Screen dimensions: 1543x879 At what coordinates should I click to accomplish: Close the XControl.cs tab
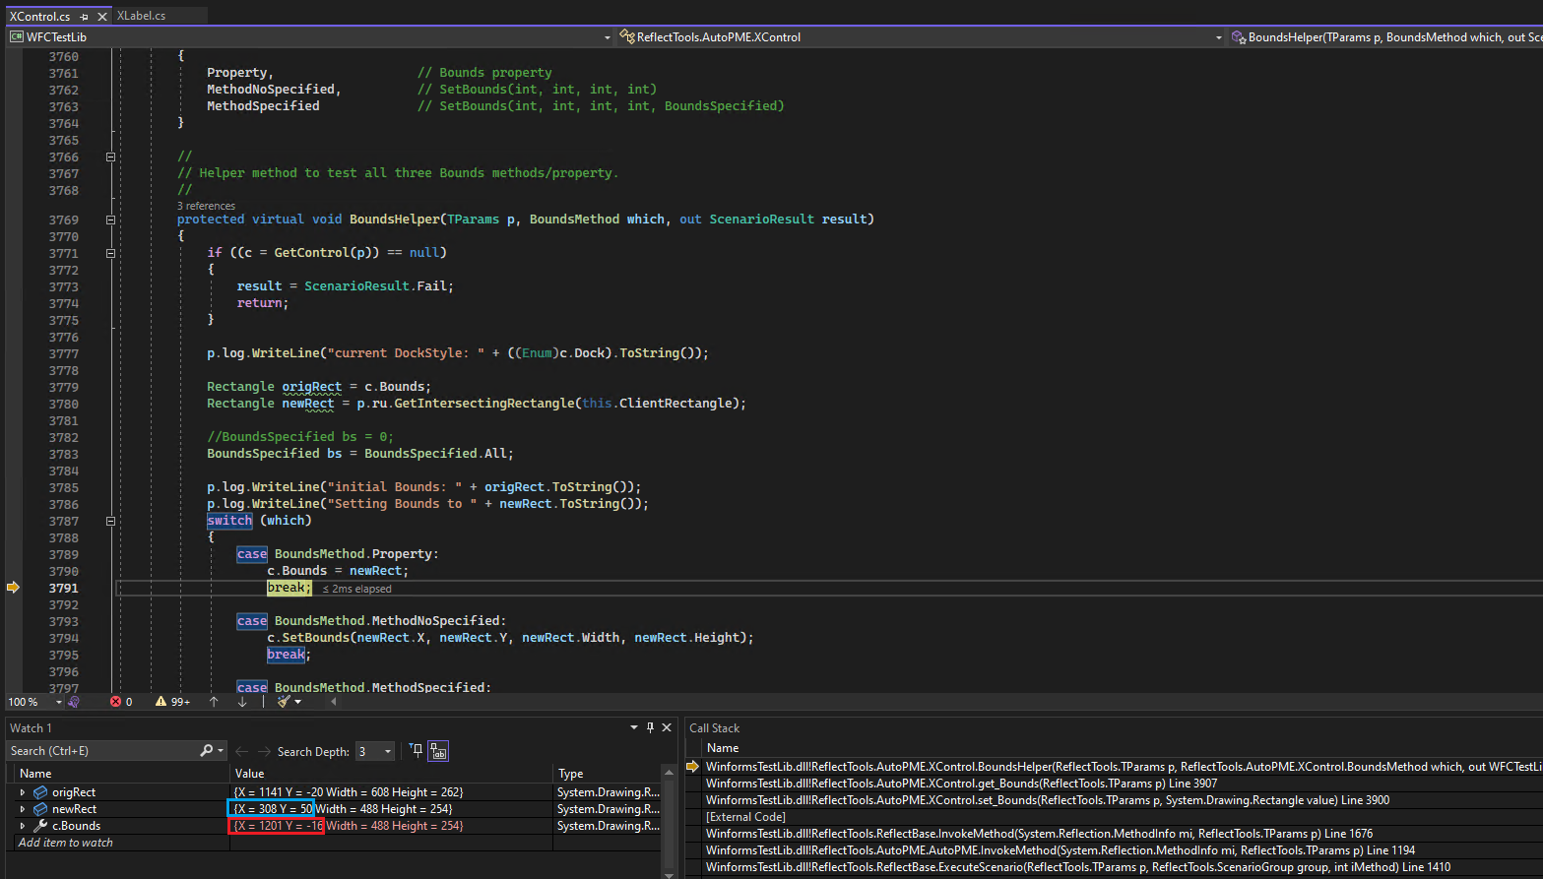click(101, 17)
